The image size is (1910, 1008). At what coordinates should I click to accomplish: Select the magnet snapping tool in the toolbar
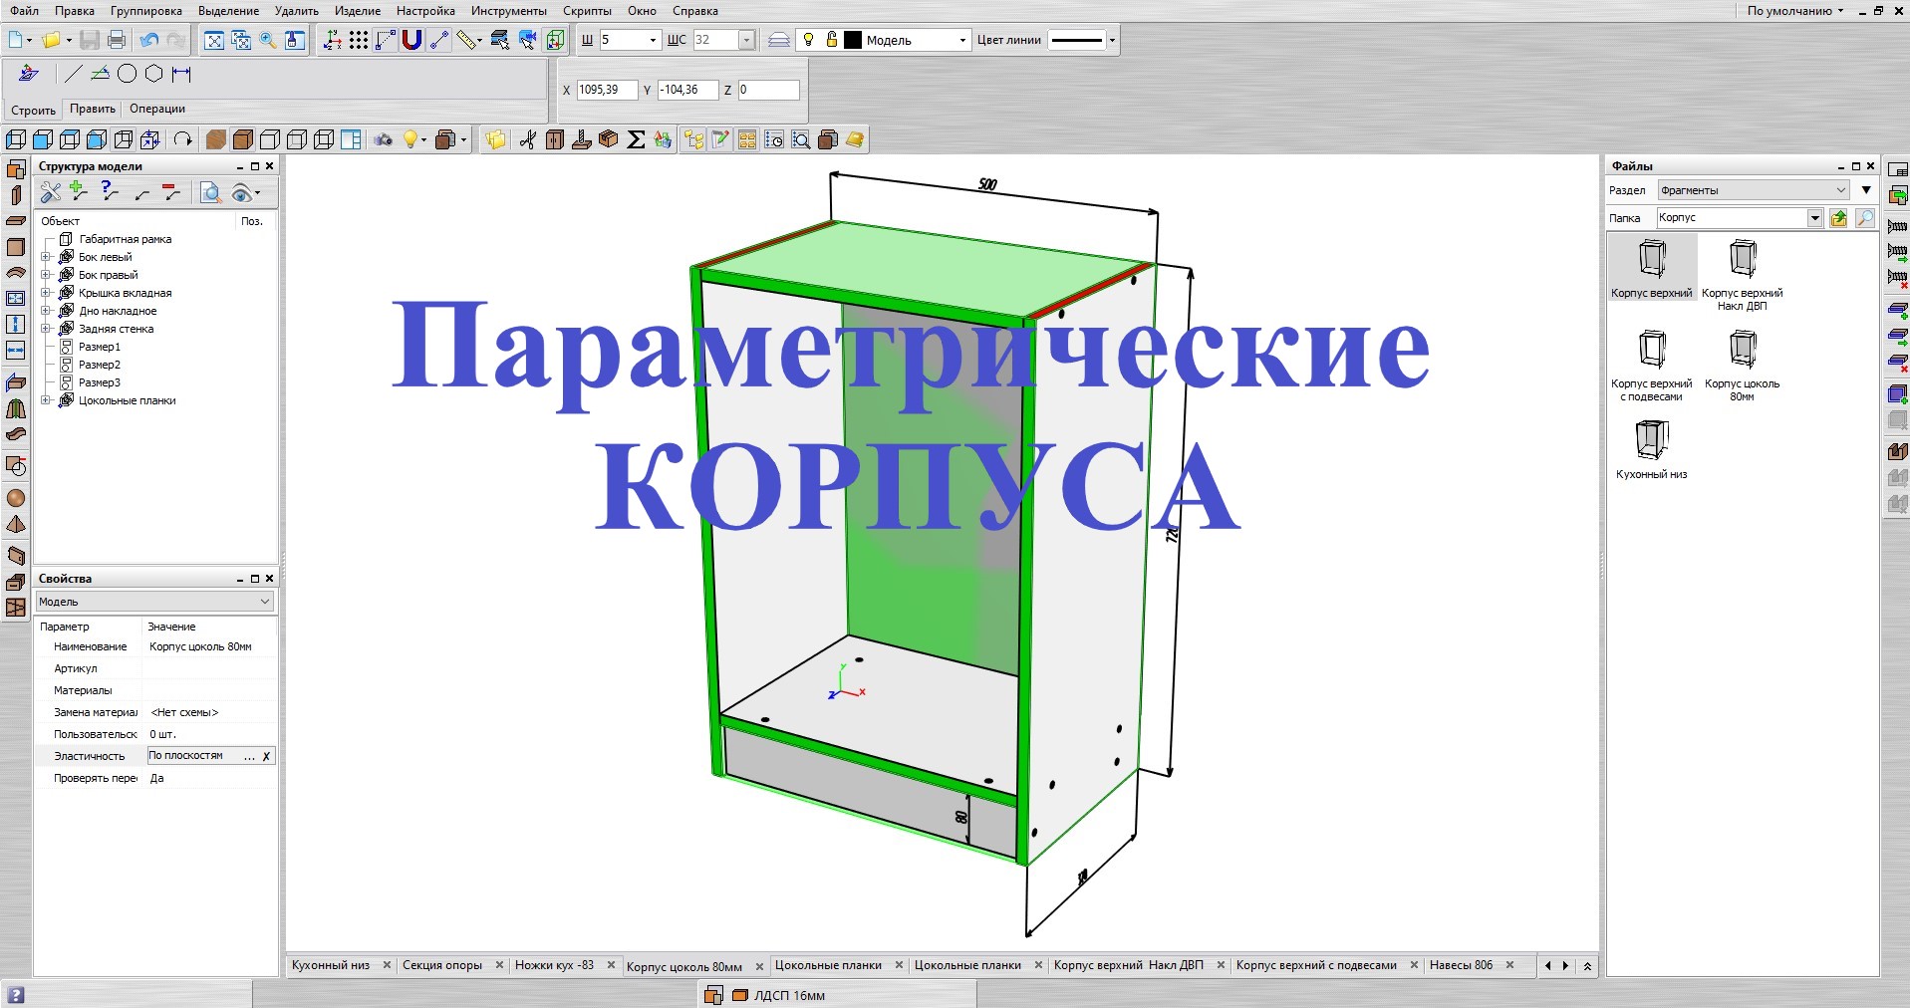coord(411,40)
